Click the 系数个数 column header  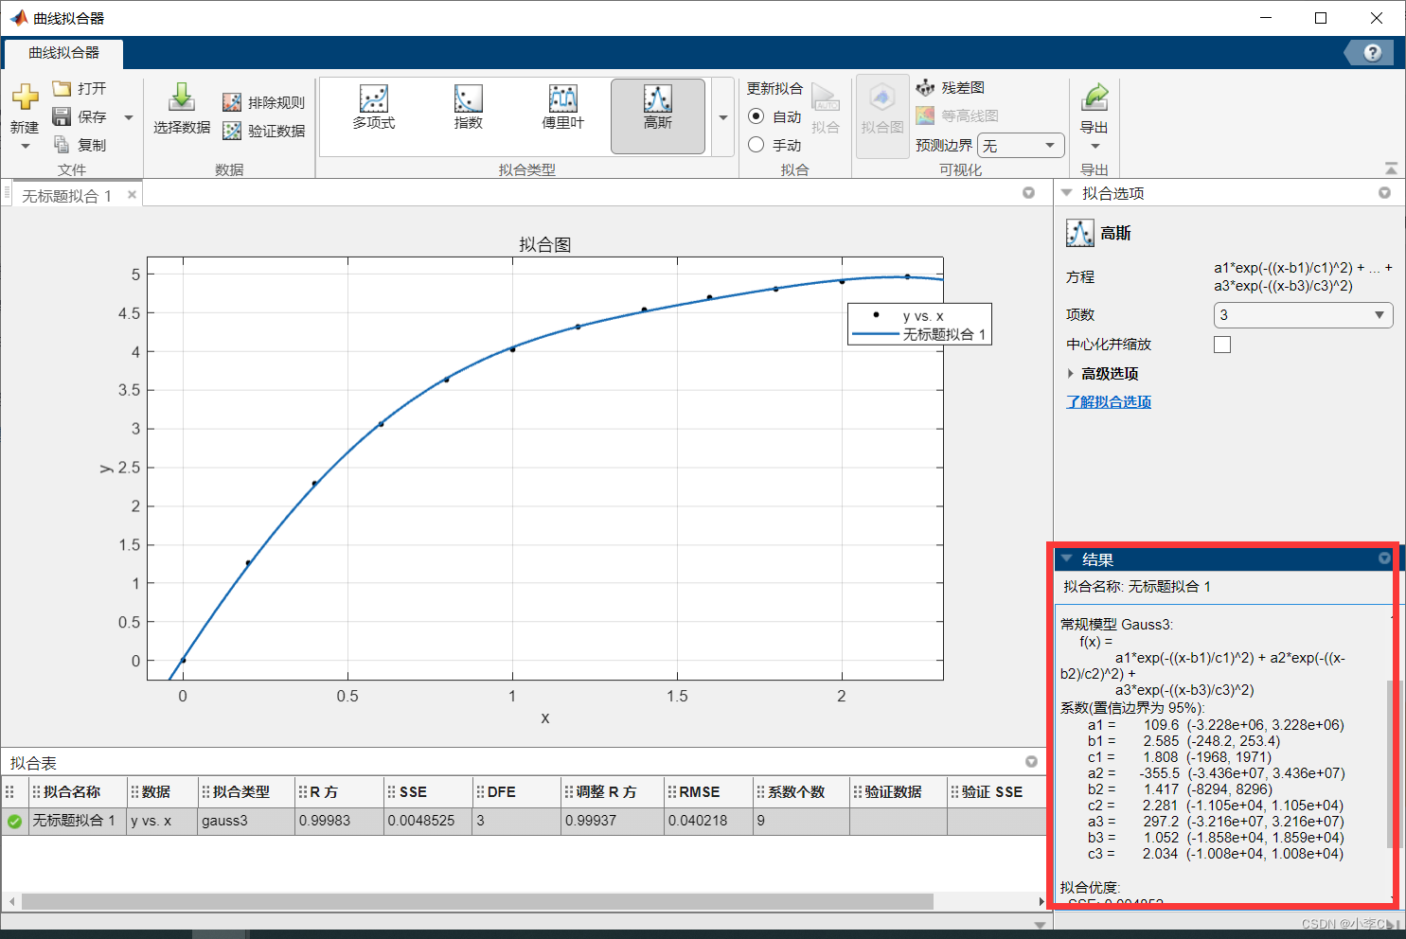coord(801,791)
